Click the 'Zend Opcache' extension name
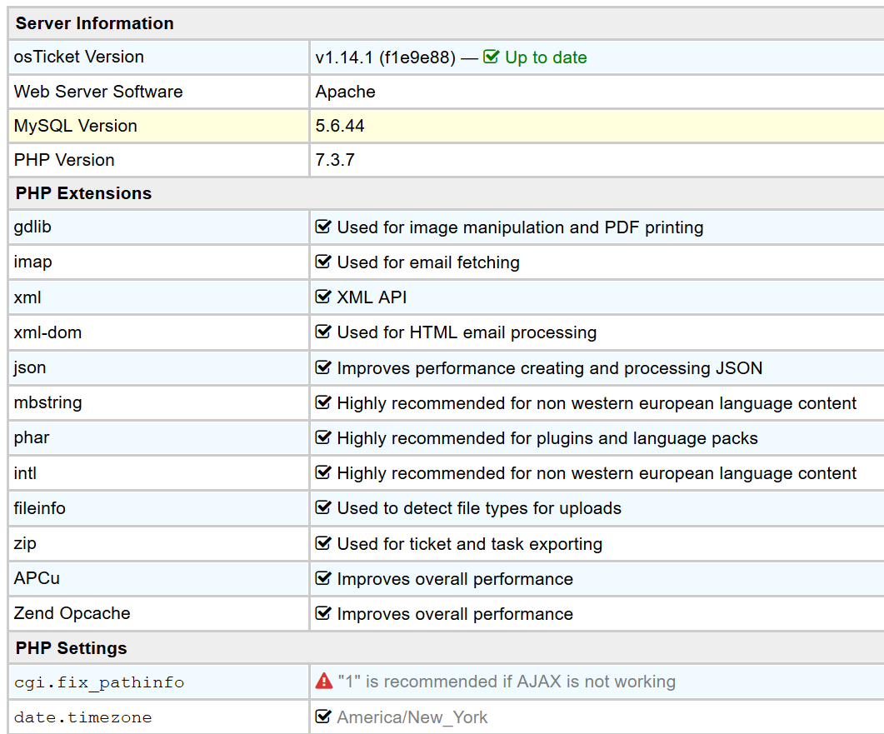Viewport: 884px width, 734px height. pos(72,613)
